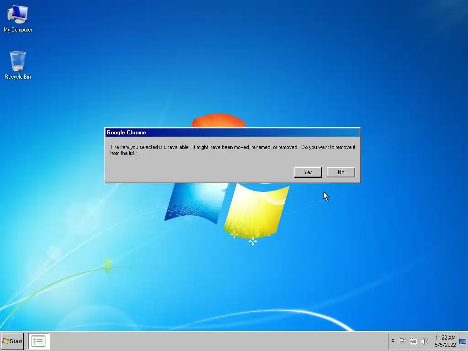Click No in the Google Chrome dialog
The height and width of the screenshot is (351, 468).
tap(341, 172)
